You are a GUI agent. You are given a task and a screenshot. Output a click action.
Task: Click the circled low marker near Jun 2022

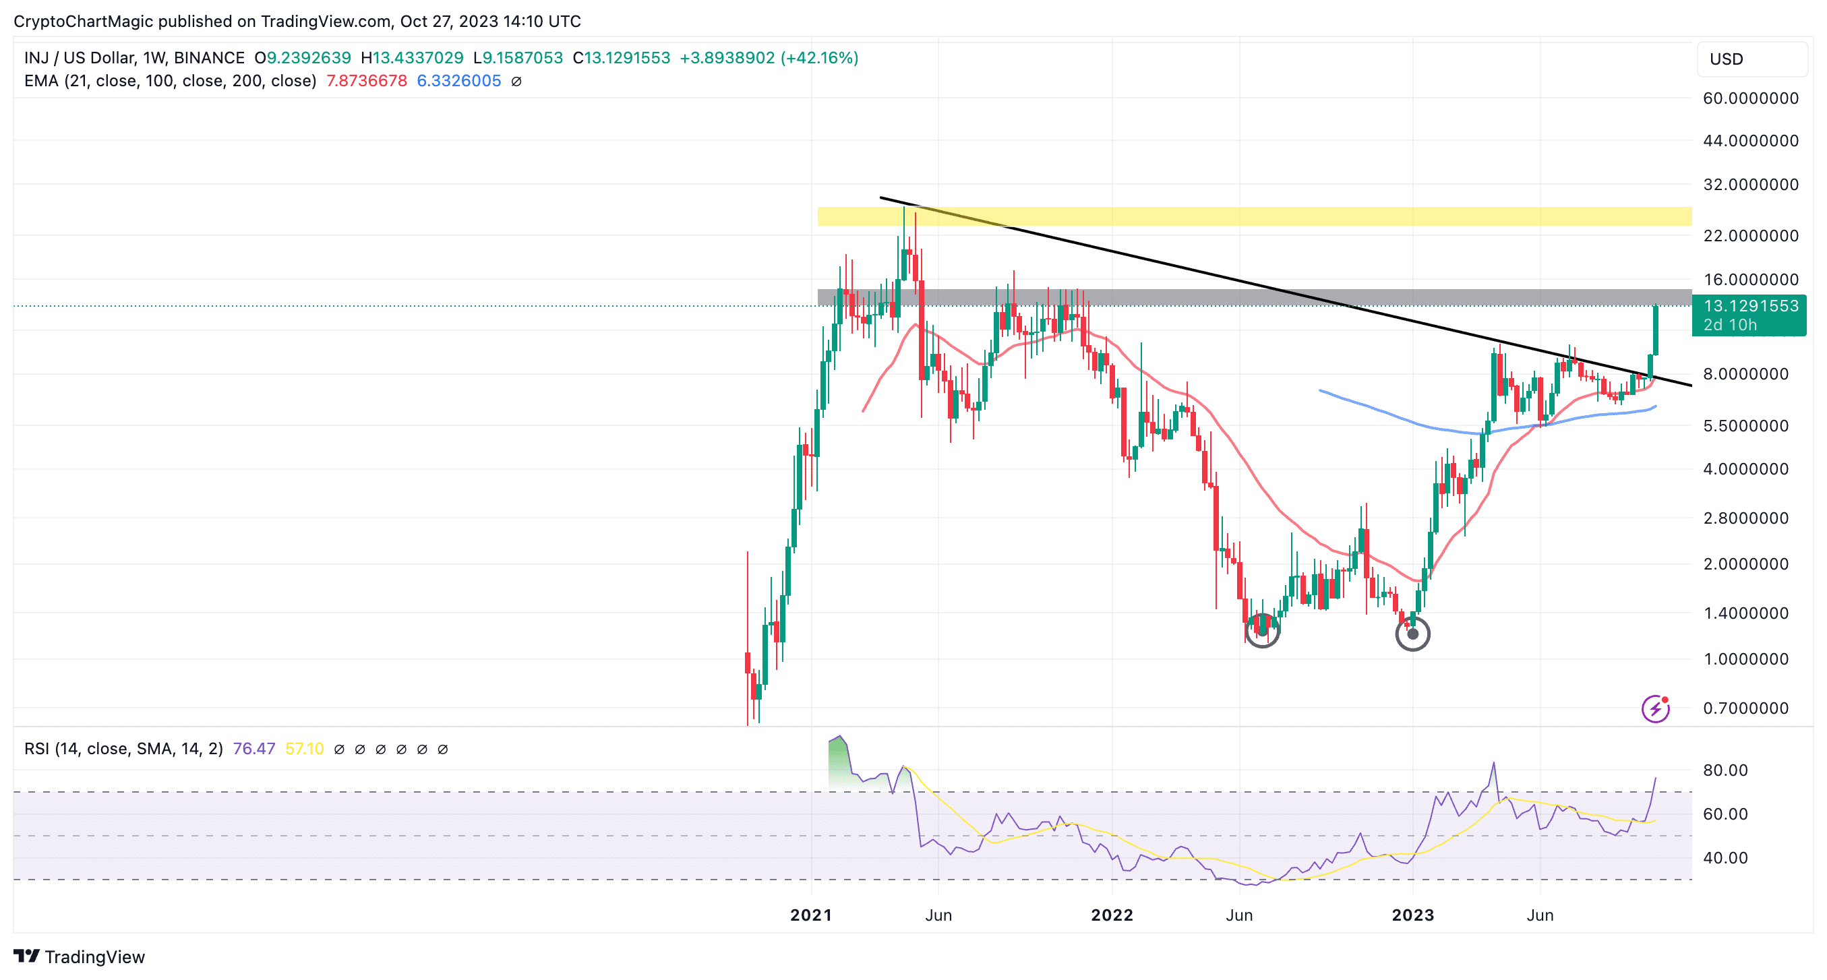click(x=1262, y=630)
